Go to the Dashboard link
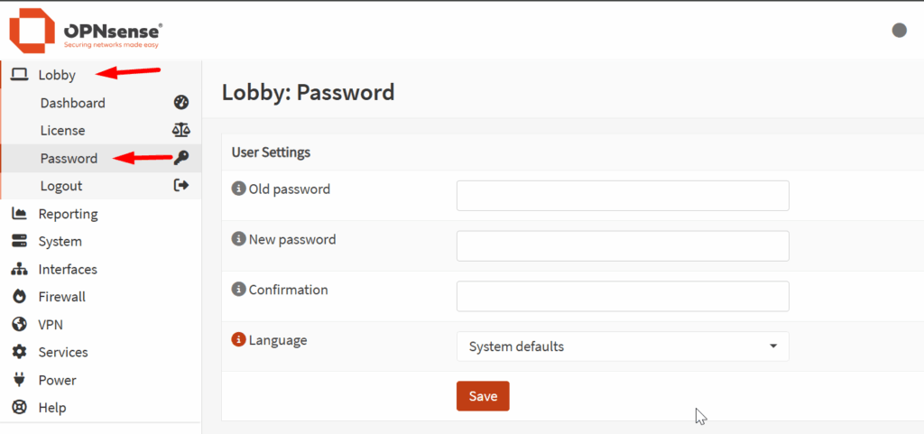The width and height of the screenshot is (924, 434). coord(72,103)
